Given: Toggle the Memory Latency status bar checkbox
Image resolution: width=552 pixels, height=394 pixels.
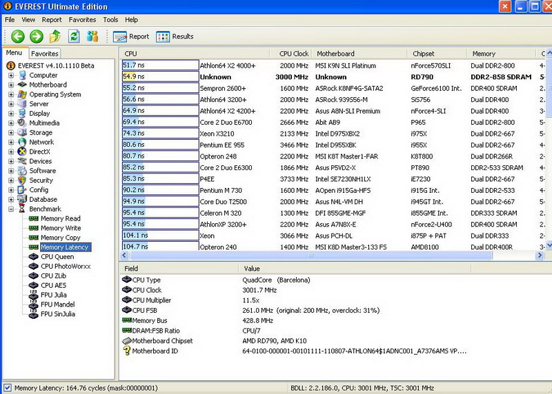Looking at the screenshot, I should point(7,388).
